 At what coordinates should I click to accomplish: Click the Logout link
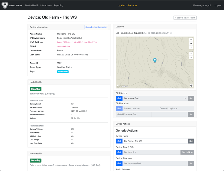click(x=218, y=5)
